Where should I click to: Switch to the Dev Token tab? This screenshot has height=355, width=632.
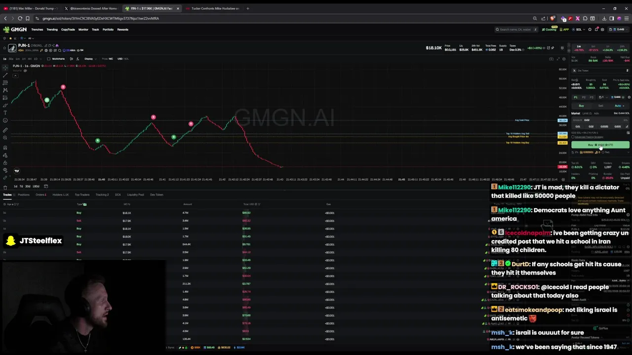[x=157, y=195]
